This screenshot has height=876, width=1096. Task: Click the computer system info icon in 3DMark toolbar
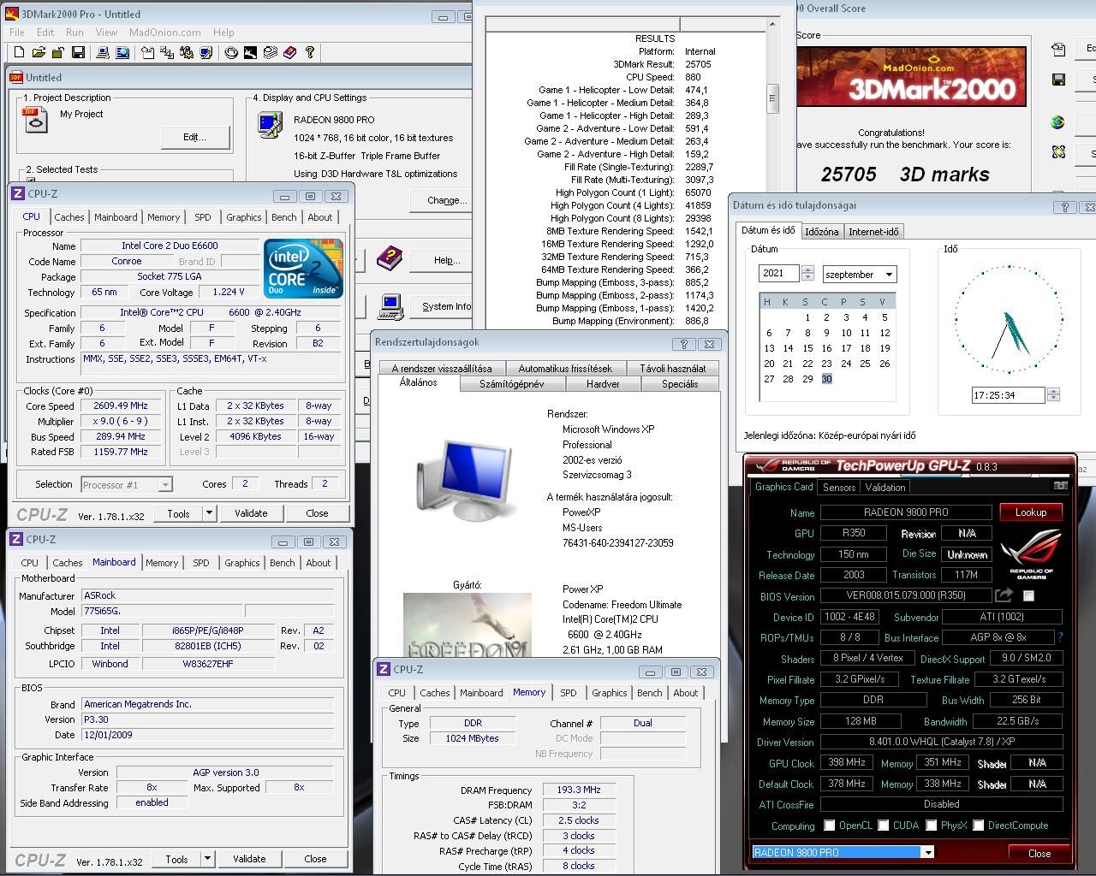click(x=103, y=52)
